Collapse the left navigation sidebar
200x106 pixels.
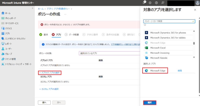point(32,8)
